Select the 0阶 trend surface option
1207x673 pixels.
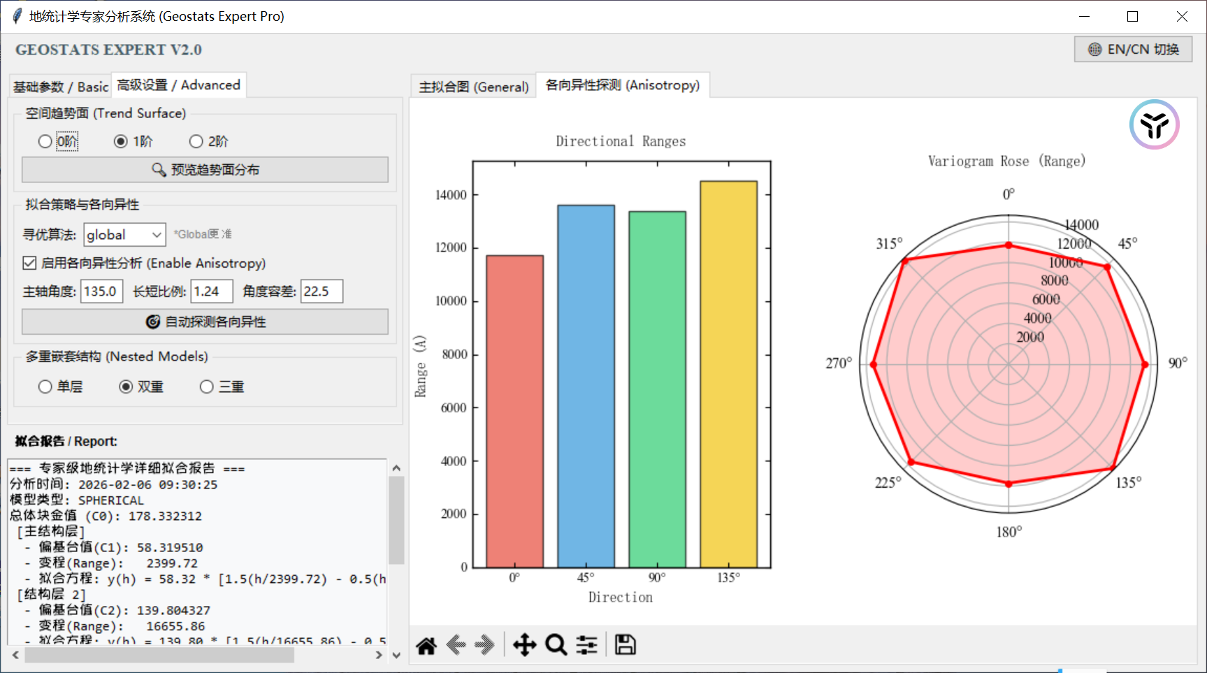(x=45, y=142)
